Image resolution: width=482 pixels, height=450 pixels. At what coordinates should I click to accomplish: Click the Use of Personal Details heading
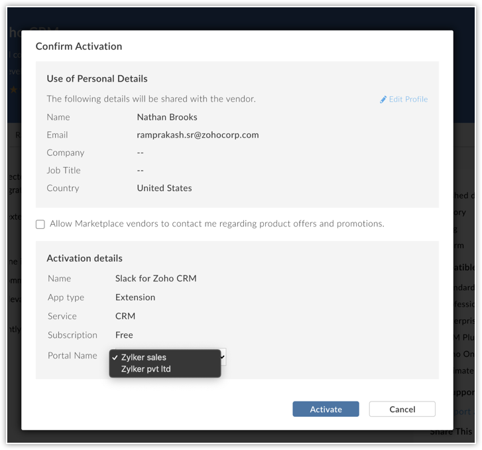[97, 78]
